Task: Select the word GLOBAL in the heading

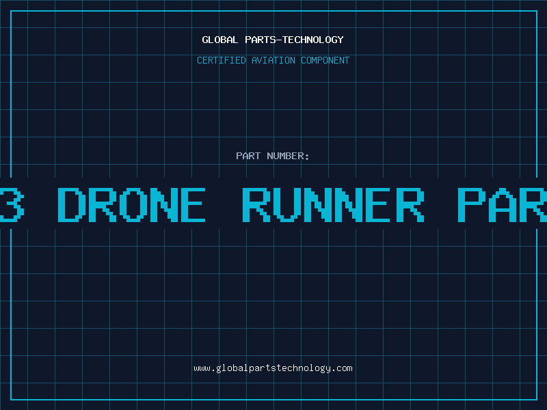Action: (x=219, y=40)
